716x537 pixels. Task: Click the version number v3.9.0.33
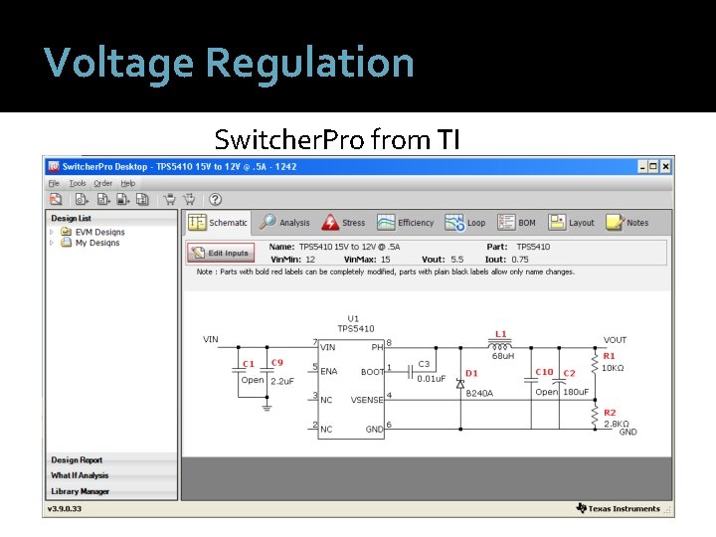pyautogui.click(x=65, y=508)
